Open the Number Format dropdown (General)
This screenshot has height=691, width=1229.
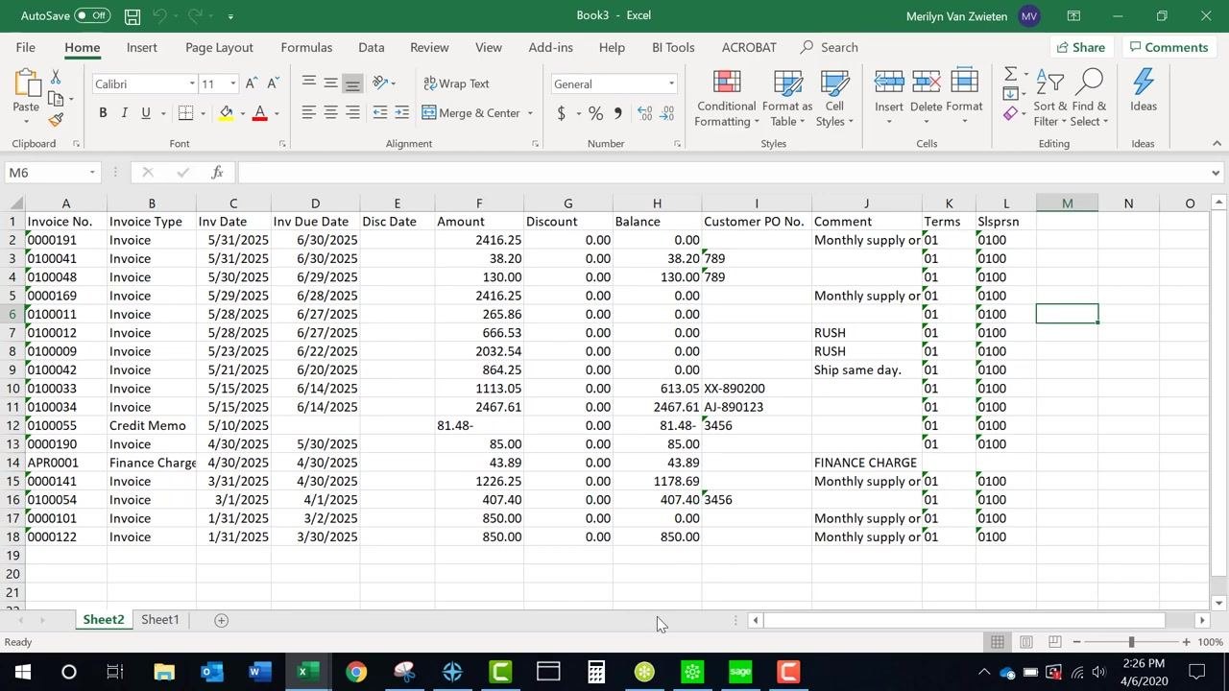671,84
